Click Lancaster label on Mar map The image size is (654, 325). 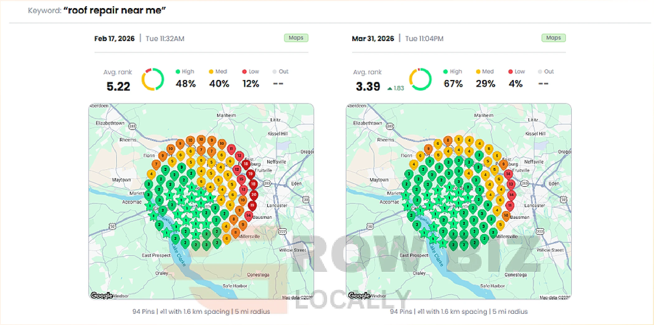pos(534,205)
